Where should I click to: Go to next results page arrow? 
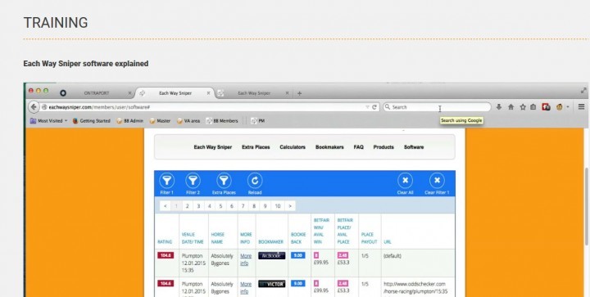click(290, 206)
